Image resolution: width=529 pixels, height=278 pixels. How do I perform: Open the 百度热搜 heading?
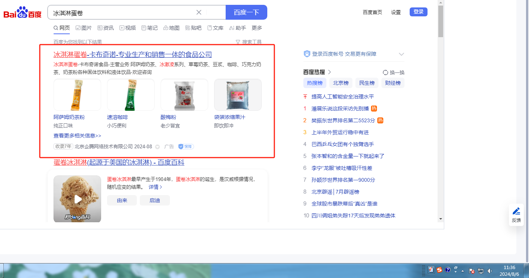[x=317, y=72]
